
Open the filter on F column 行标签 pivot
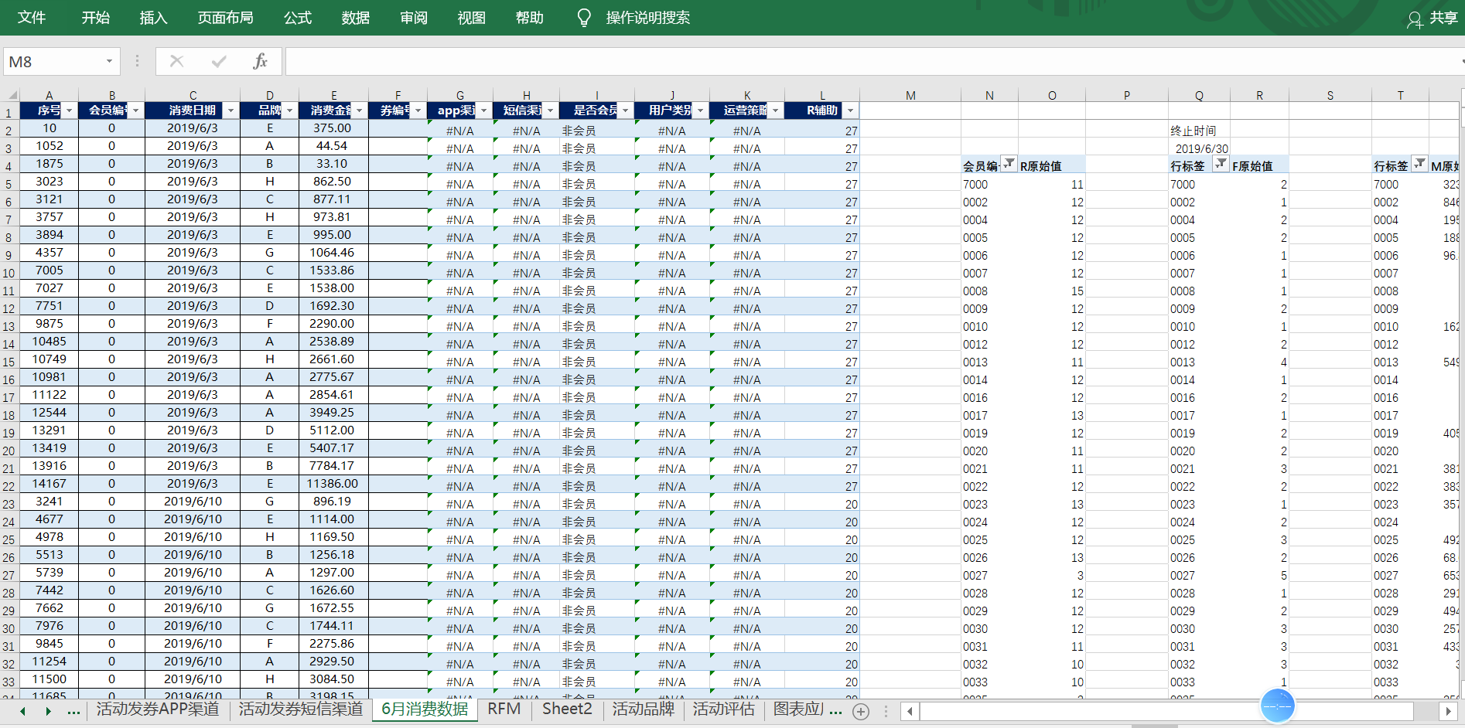click(1221, 164)
